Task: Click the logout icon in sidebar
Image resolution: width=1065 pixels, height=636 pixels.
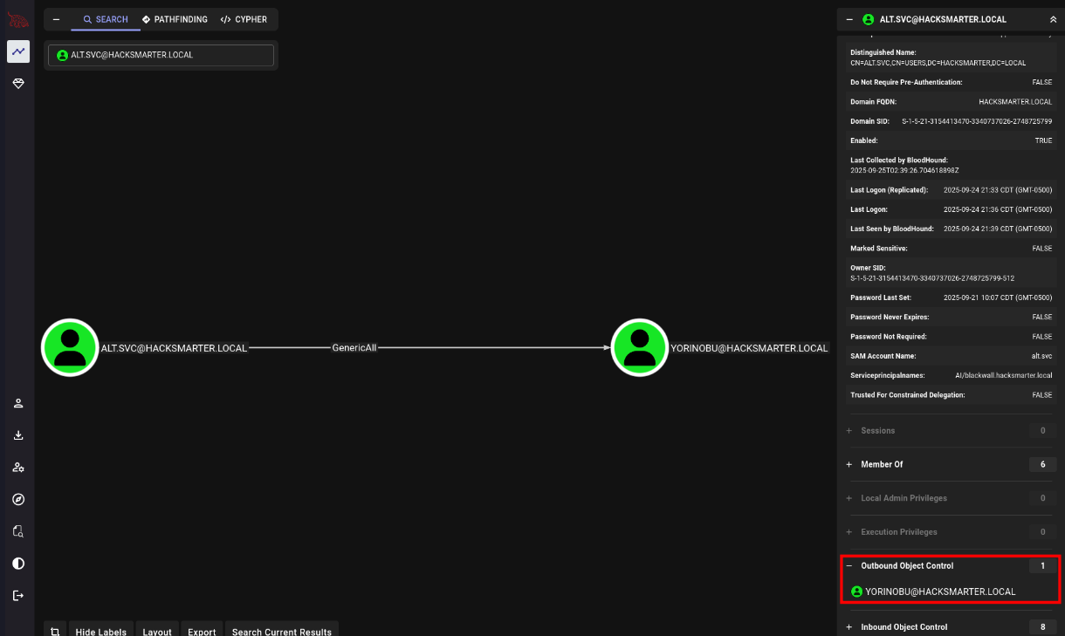Action: click(x=18, y=595)
